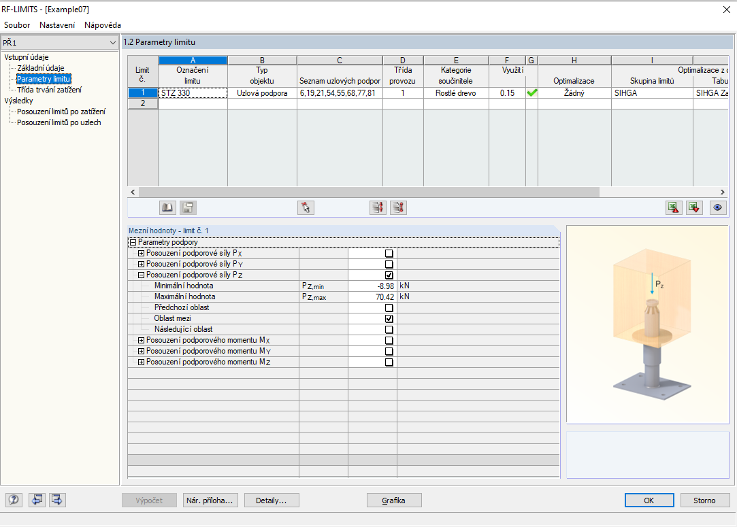Click the Výpočet button
737x527 pixels.
(149, 500)
